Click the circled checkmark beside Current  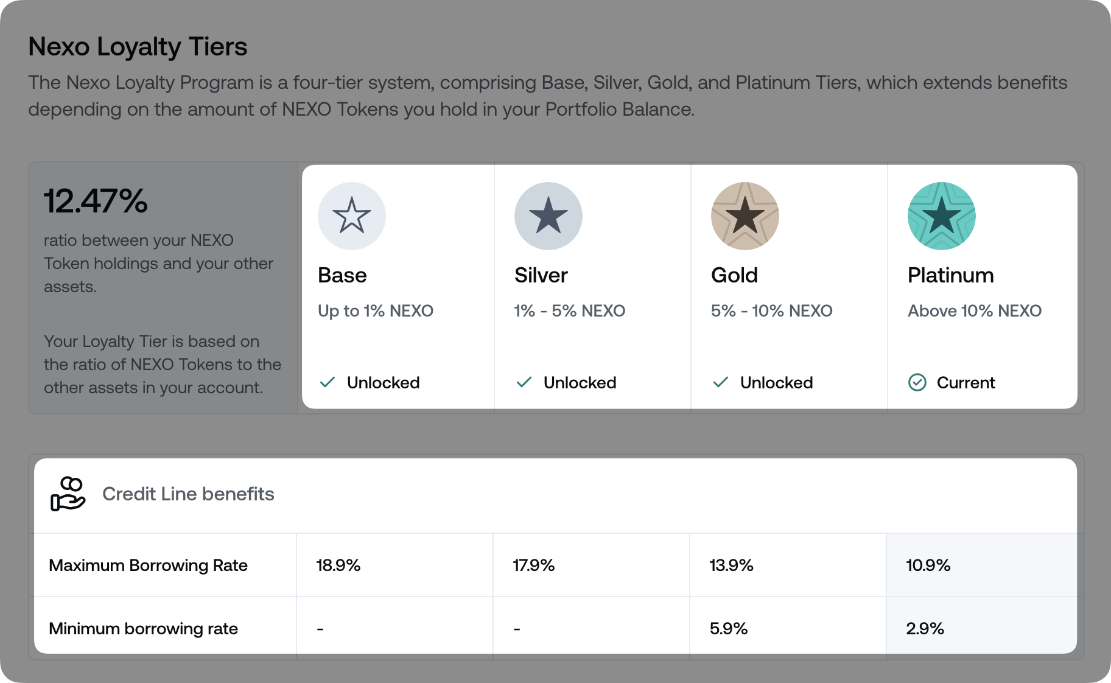918,382
